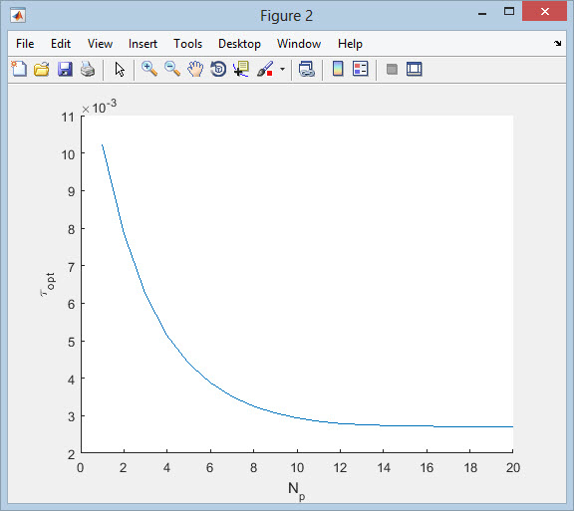This screenshot has height=511, width=574.
Task: Open the Insert menu
Action: 143,44
